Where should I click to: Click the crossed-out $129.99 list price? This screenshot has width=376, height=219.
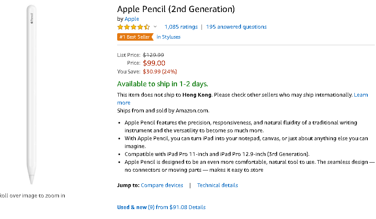click(153, 55)
